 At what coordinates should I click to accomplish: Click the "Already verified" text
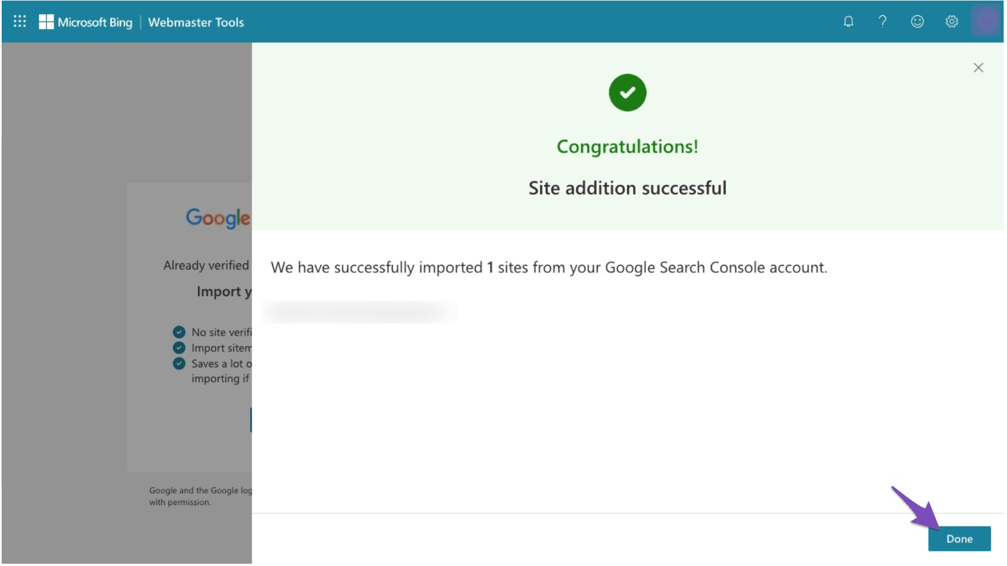point(206,266)
